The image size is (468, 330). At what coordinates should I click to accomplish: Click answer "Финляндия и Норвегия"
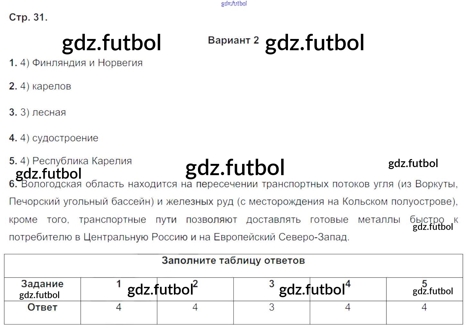point(87,63)
